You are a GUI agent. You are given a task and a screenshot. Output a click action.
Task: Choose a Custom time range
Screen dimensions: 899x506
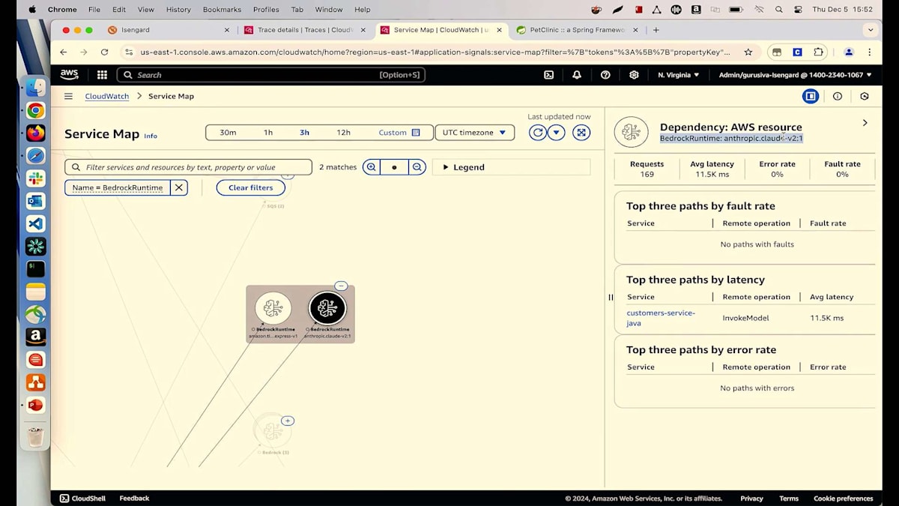399,133
